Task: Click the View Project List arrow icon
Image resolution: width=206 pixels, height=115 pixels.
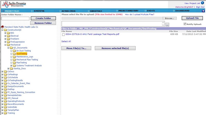Action: click(202, 3)
